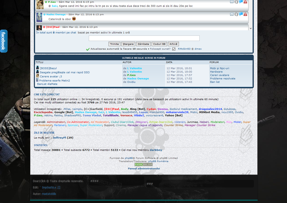287x203 pixels.
Task: Open newest member darkbey's profile
Action: (156, 150)
